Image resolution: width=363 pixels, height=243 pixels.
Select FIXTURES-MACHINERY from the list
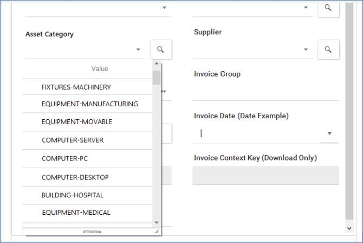click(76, 87)
